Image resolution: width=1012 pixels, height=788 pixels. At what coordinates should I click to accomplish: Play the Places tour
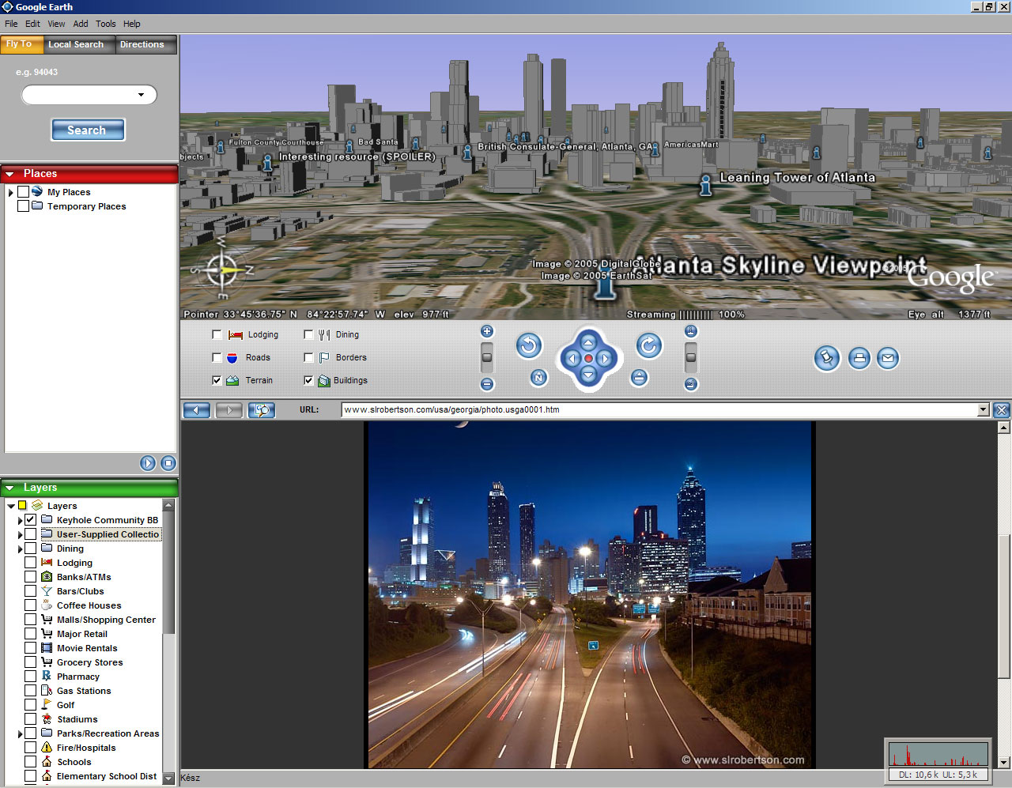[148, 463]
